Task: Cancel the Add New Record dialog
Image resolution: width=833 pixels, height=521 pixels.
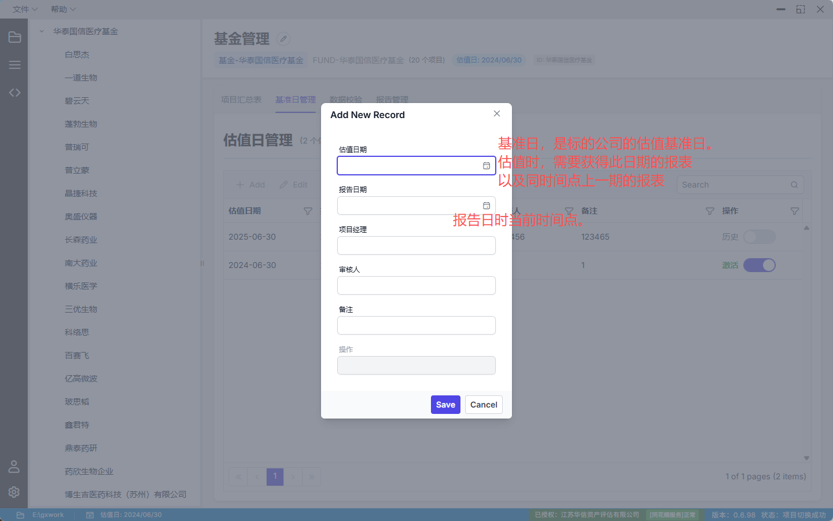Action: (484, 405)
